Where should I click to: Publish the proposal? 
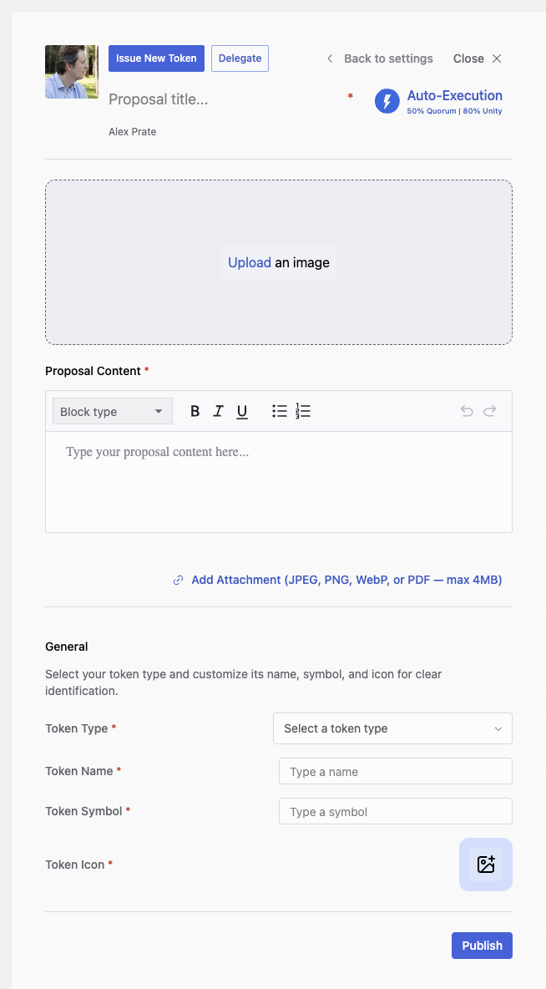pos(483,946)
